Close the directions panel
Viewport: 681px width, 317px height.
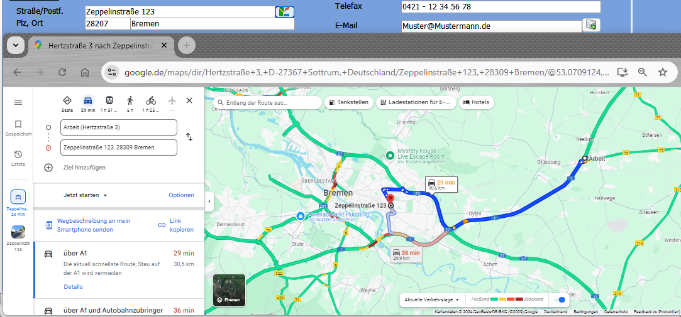pyautogui.click(x=189, y=100)
